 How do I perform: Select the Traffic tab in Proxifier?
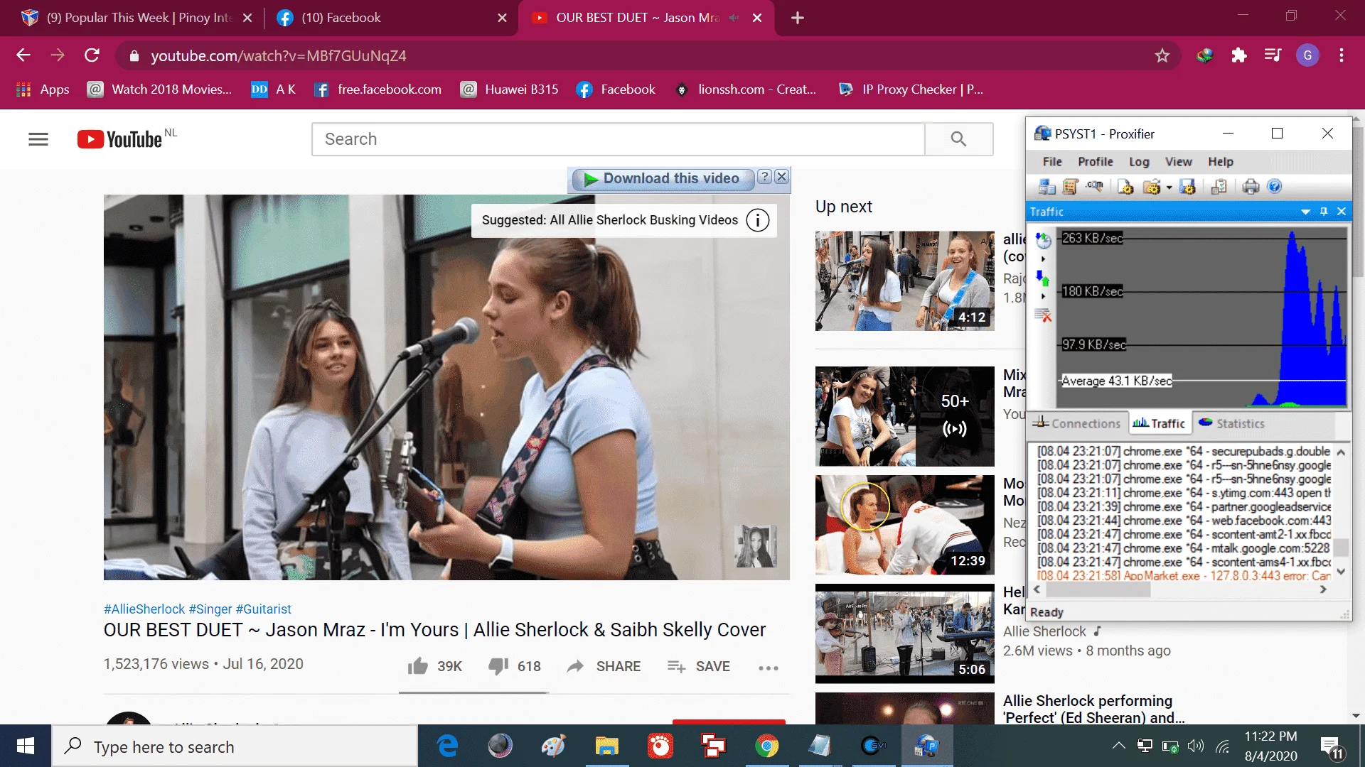1159,423
